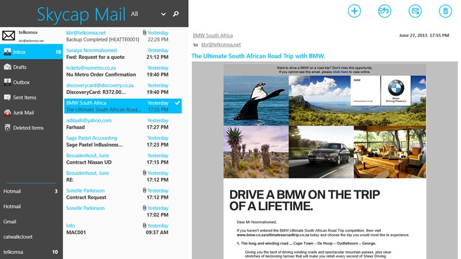The width and height of the screenshot is (461, 259).
Task: Click the reply arrows icon
Action: (384, 11)
